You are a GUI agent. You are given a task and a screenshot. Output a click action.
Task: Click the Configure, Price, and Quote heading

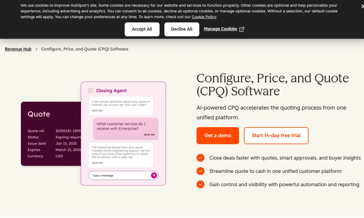[x=273, y=85]
